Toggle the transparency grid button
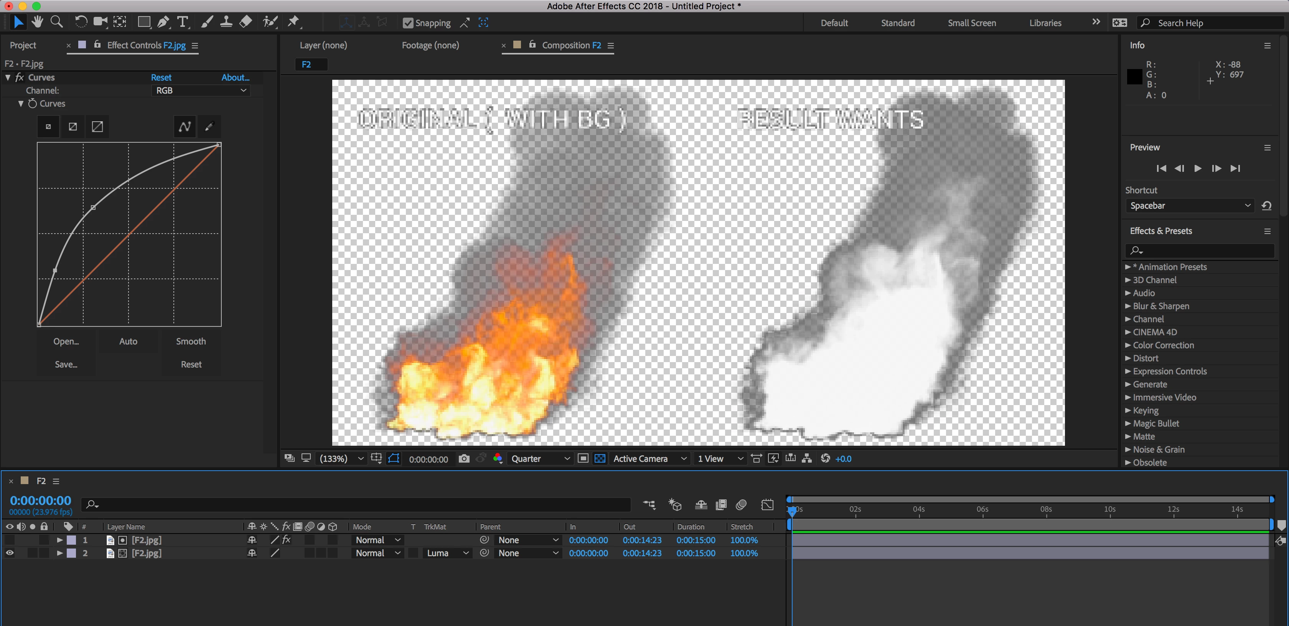The height and width of the screenshot is (626, 1289). click(600, 458)
